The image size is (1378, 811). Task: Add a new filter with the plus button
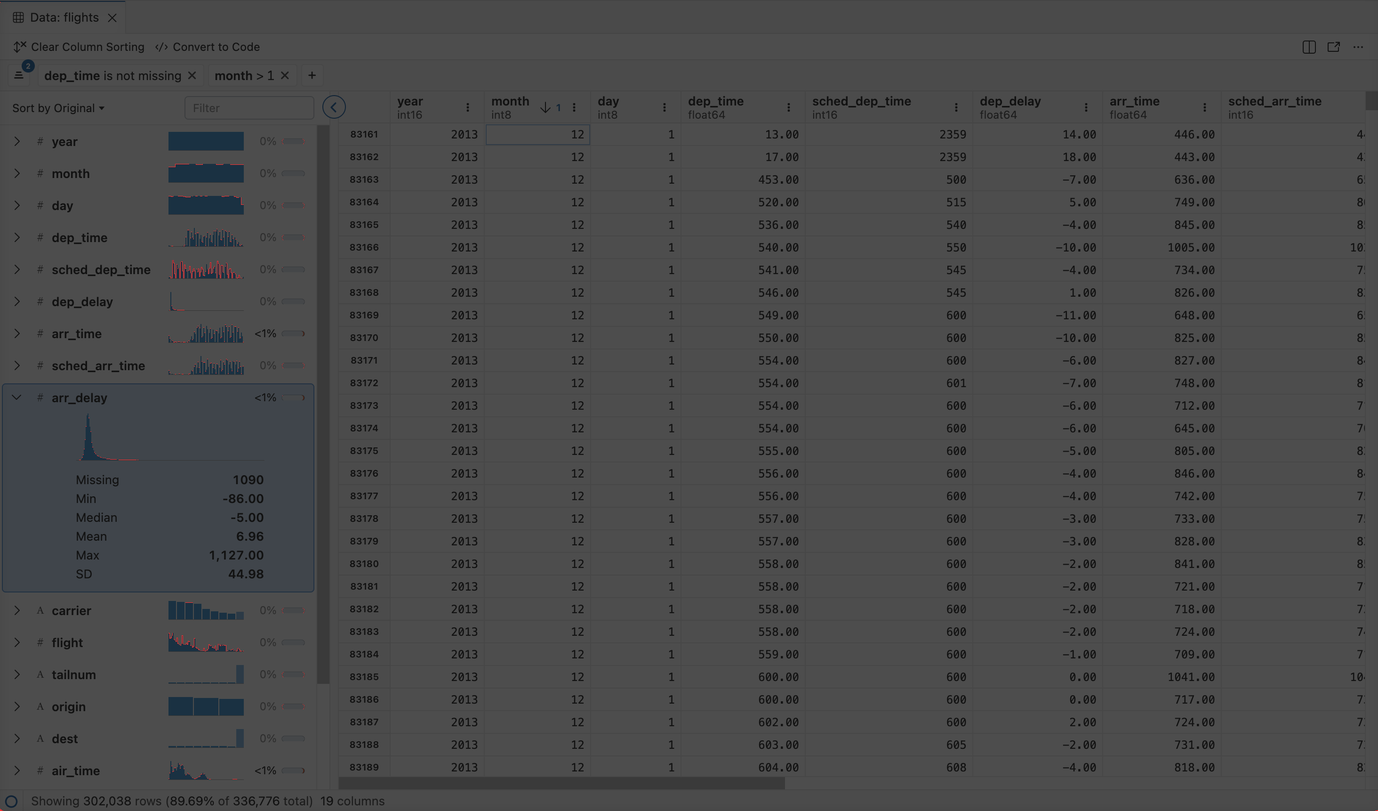click(x=312, y=75)
